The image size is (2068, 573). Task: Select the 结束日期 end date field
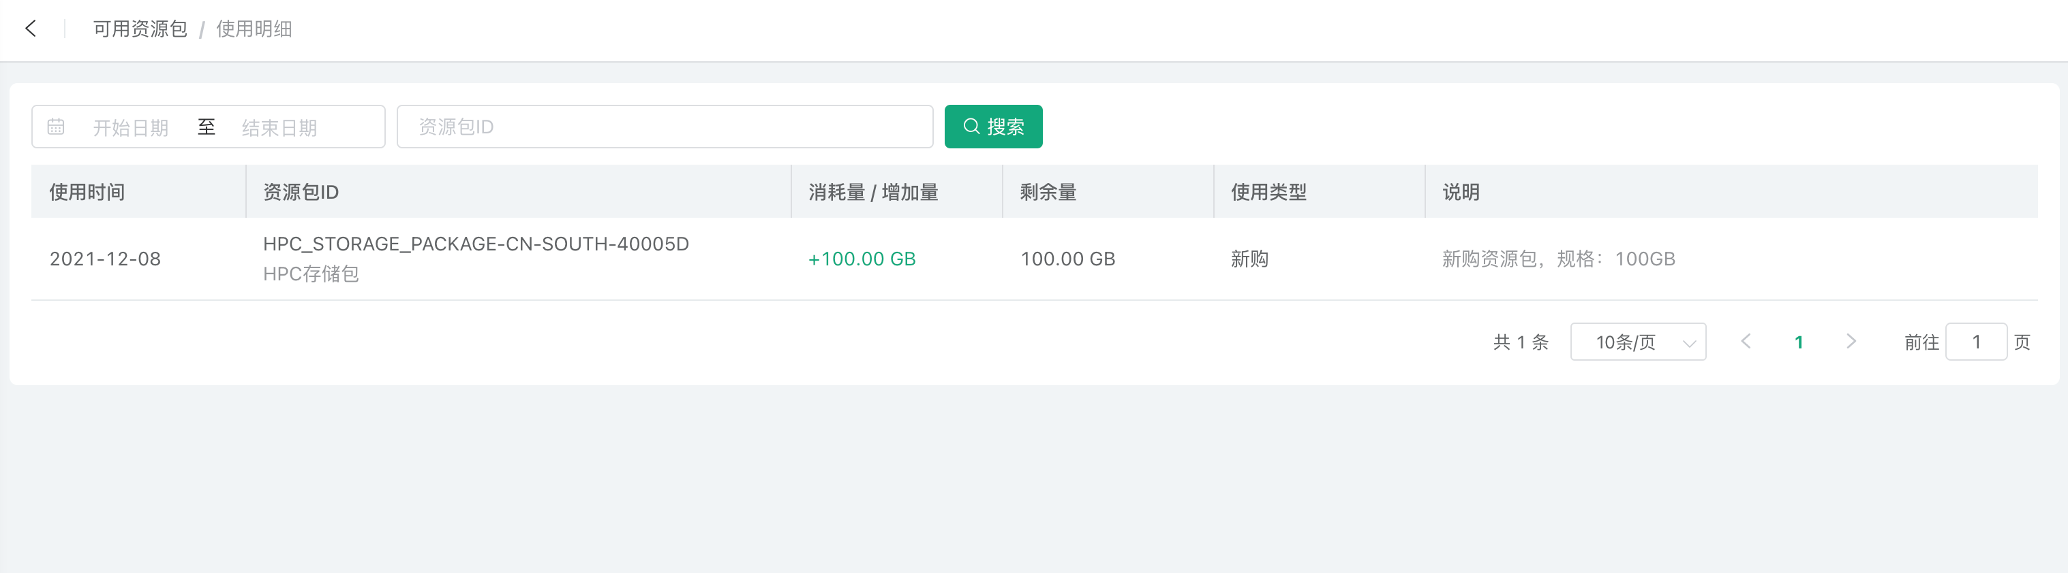point(279,127)
